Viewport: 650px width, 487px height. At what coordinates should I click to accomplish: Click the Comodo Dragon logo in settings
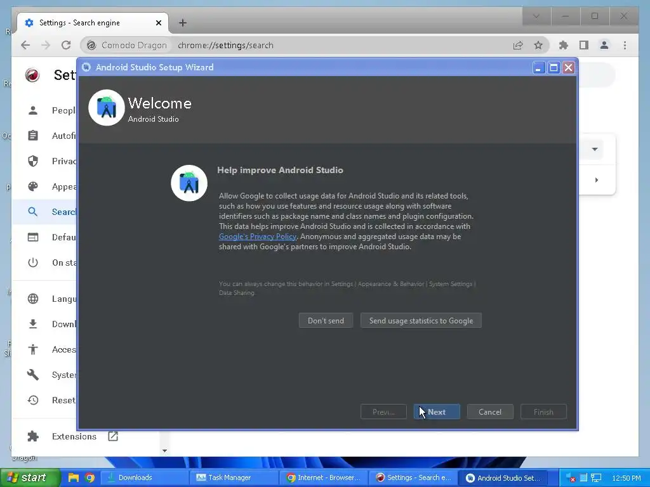point(32,75)
